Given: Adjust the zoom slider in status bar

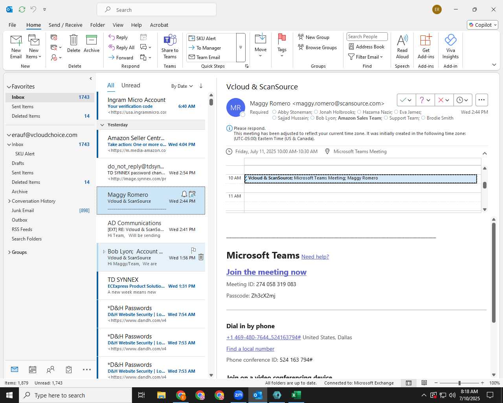Looking at the screenshot, I should [x=459, y=383].
